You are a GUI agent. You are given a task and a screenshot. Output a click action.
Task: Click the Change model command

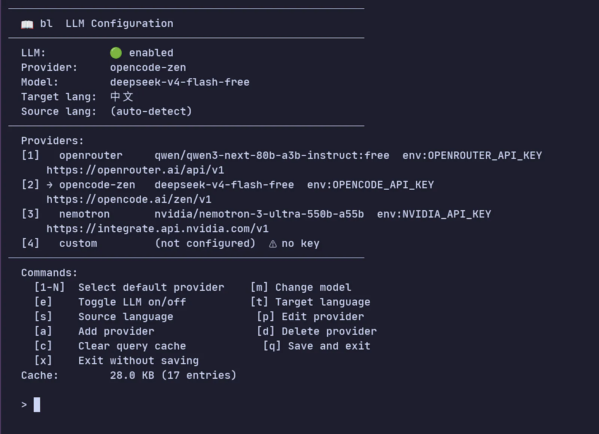pos(313,287)
